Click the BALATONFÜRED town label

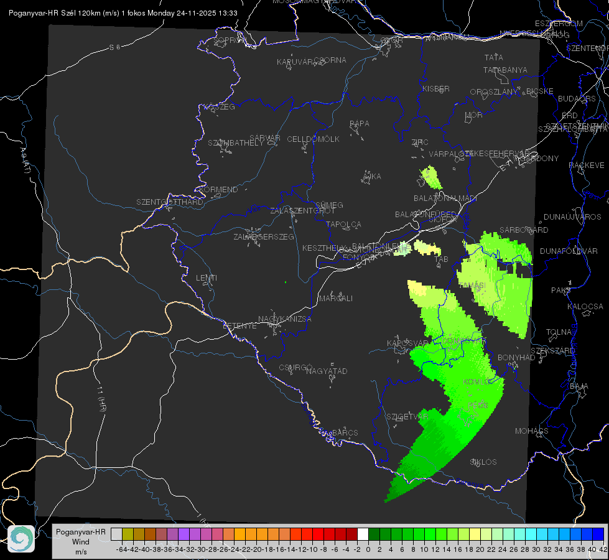[x=425, y=215]
